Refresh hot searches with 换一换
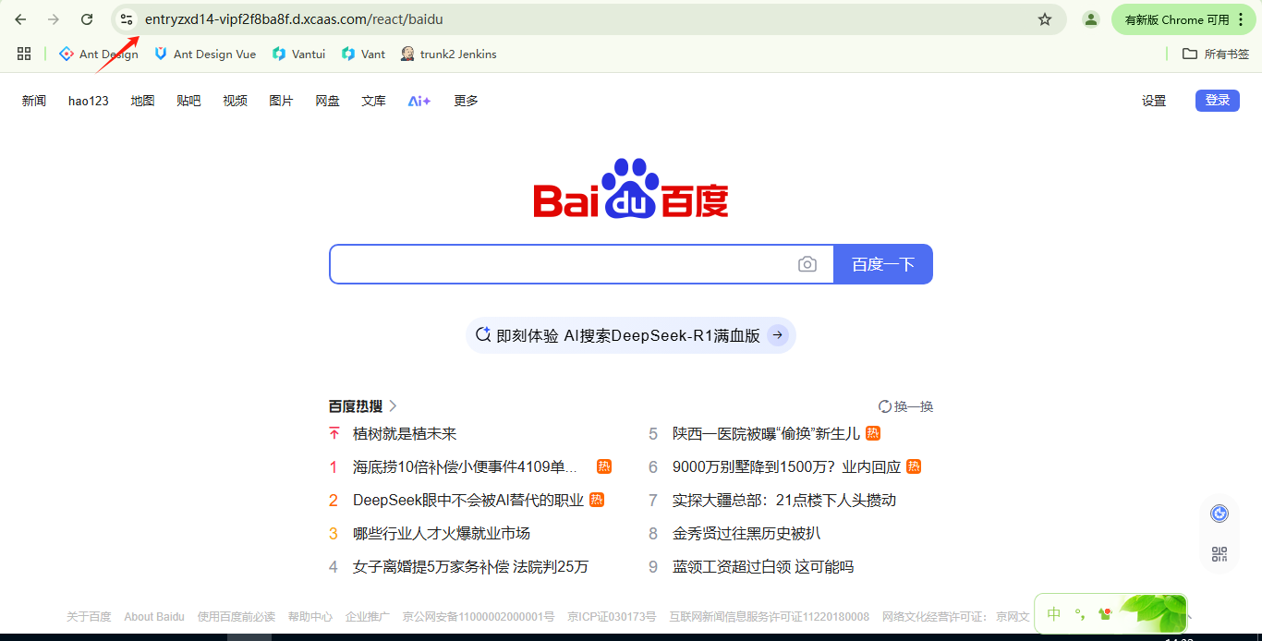 (905, 406)
